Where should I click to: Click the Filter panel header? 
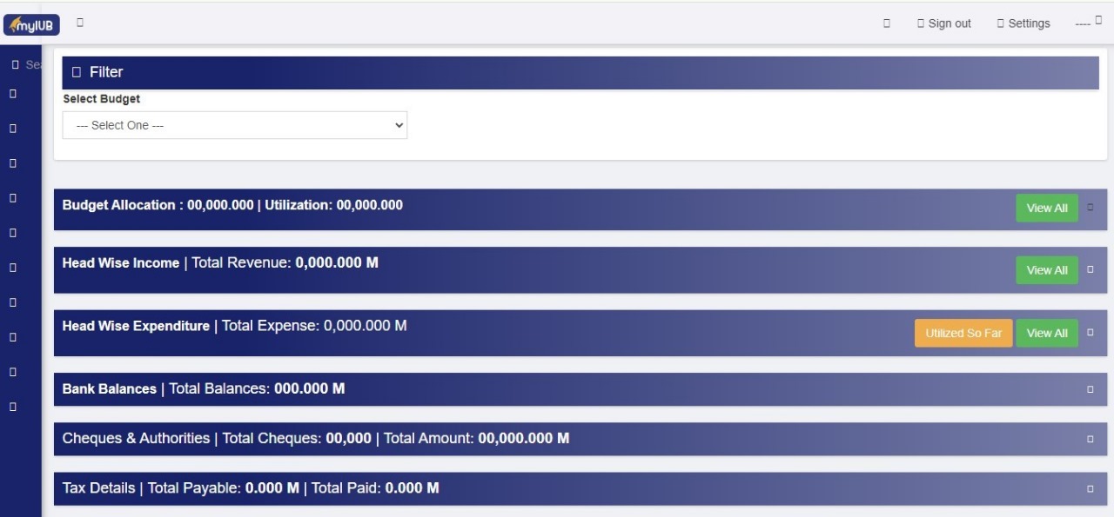580,72
